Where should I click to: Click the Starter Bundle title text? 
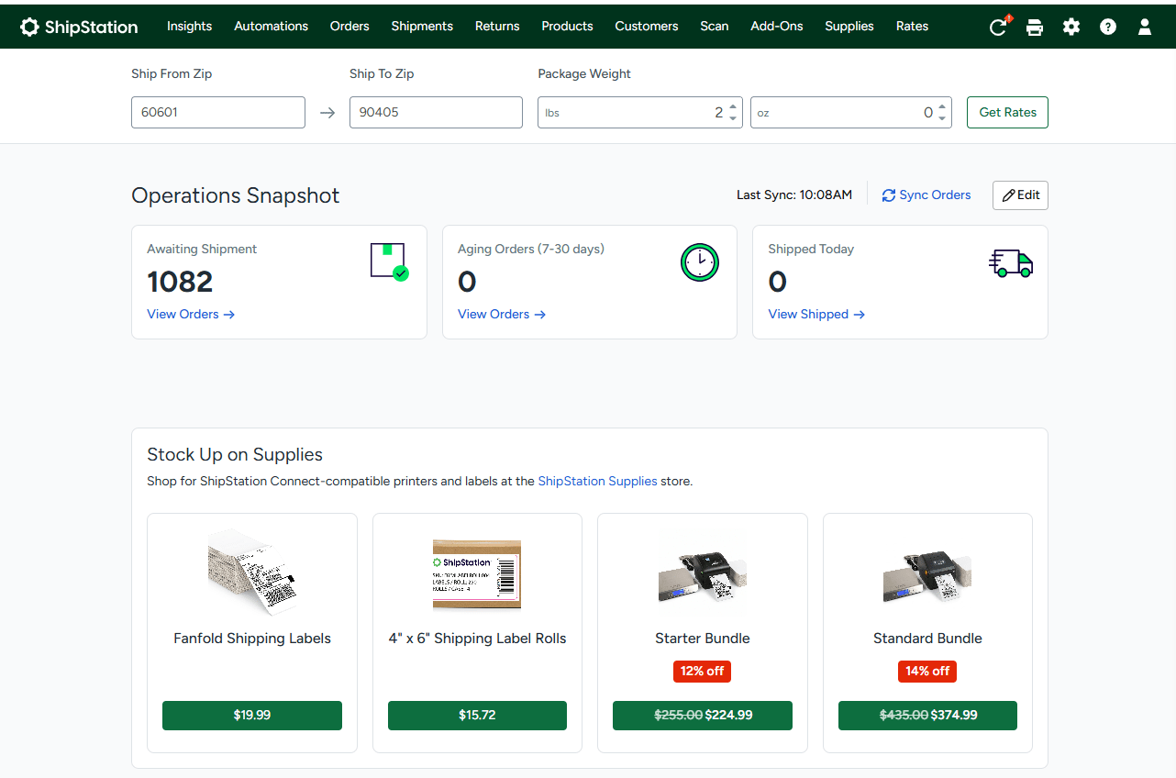pos(703,639)
